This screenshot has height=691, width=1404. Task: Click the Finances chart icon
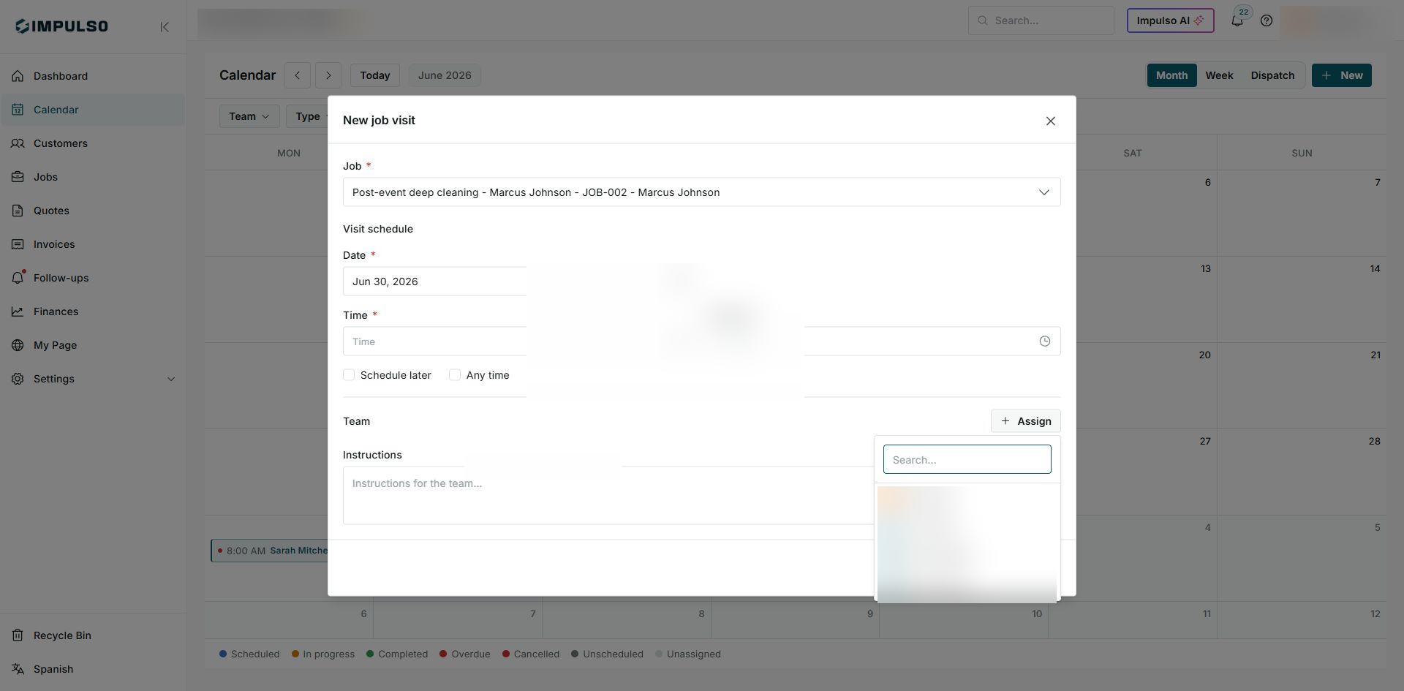click(18, 311)
